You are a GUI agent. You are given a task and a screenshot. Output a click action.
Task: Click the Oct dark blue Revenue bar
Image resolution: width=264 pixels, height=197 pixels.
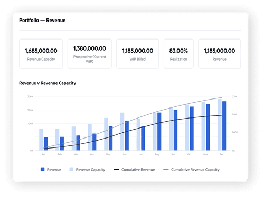[192, 129]
